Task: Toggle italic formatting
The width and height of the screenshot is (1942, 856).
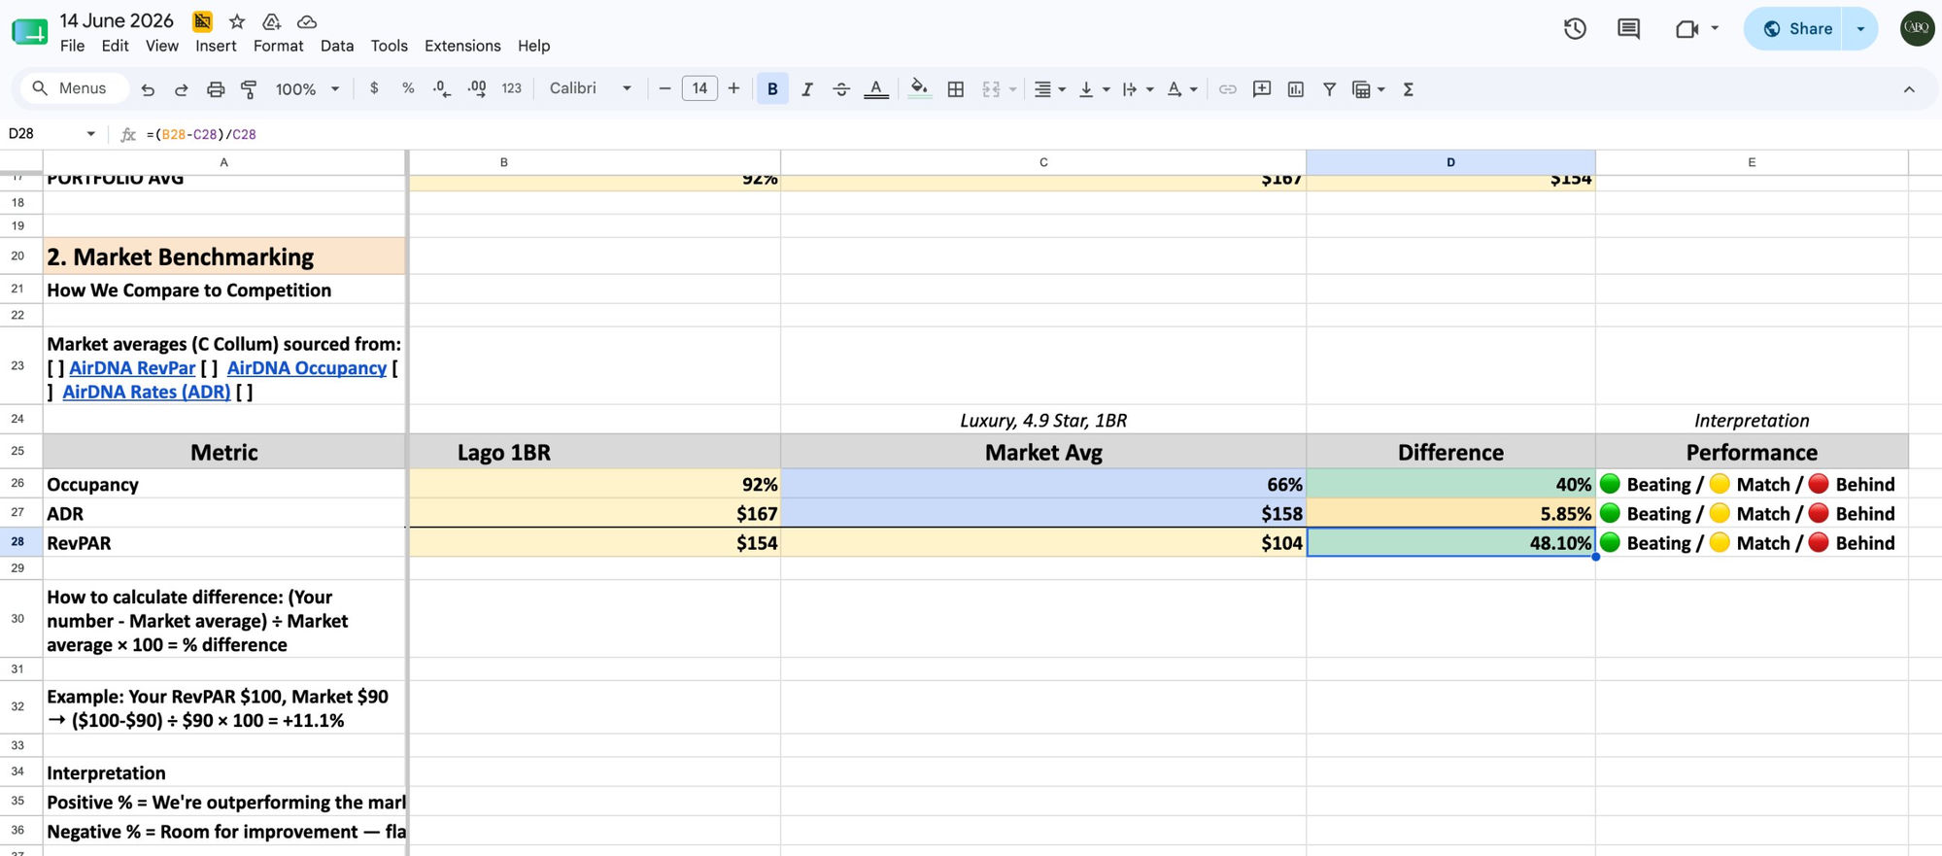Action: click(807, 89)
